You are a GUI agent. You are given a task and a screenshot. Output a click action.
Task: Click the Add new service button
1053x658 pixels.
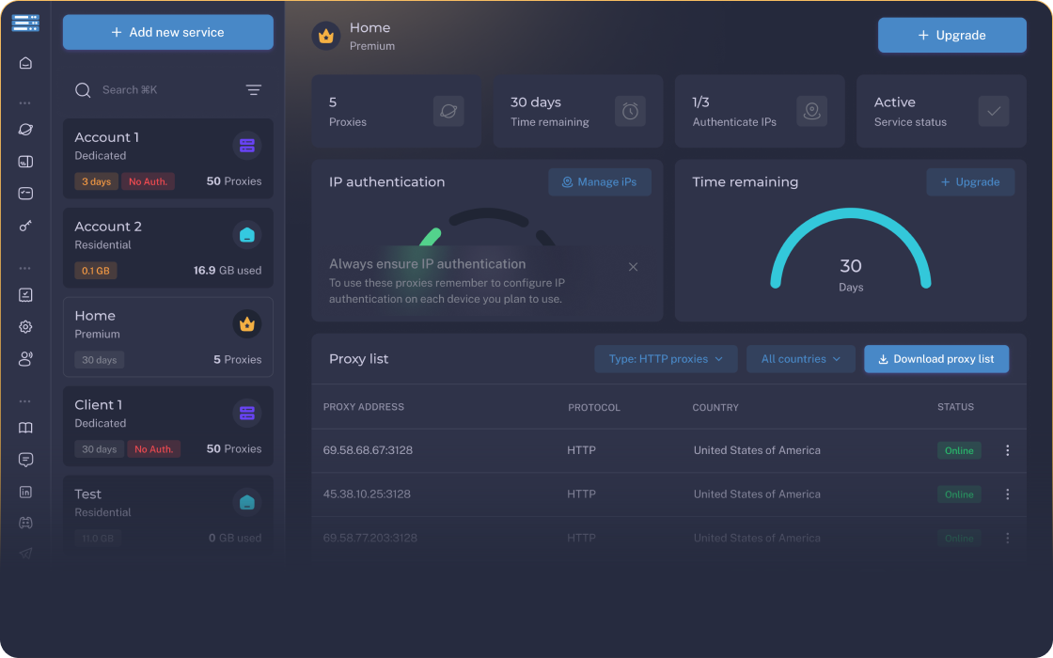(x=168, y=32)
